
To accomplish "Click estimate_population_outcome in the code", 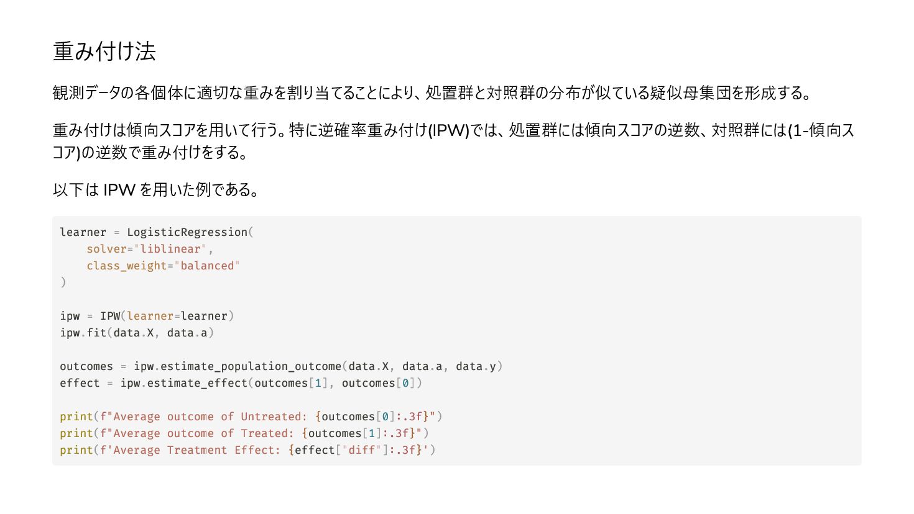I will [251, 366].
